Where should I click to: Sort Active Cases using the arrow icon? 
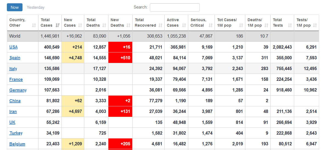point(184,25)
